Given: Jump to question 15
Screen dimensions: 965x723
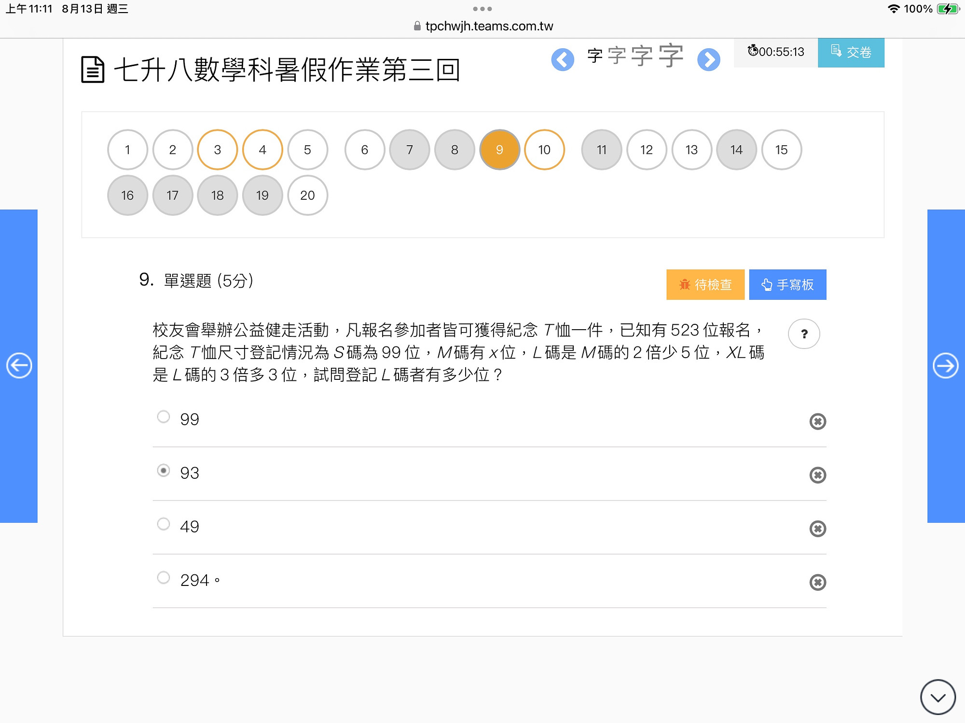Looking at the screenshot, I should (781, 150).
